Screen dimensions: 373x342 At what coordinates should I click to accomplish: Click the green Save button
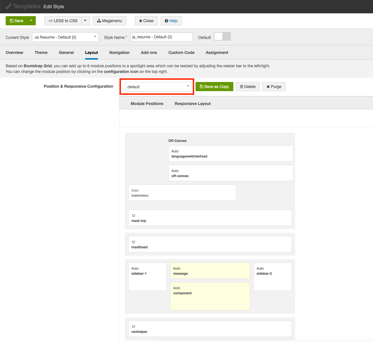[x=16, y=21]
